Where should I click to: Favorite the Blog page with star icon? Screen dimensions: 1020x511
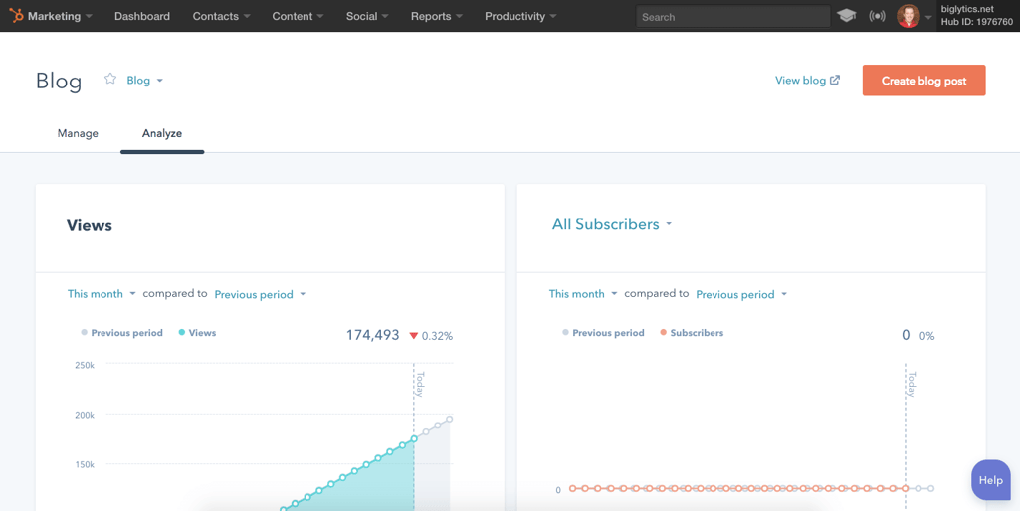[110, 79]
